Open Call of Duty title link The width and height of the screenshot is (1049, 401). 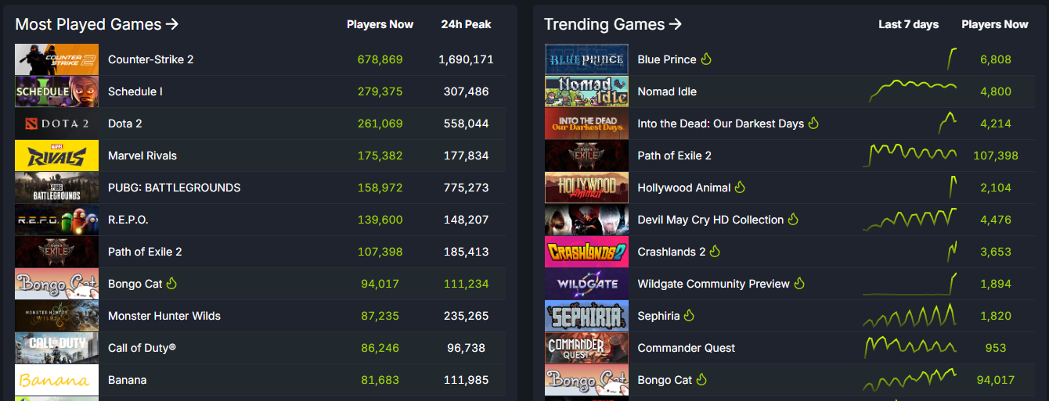(x=142, y=348)
